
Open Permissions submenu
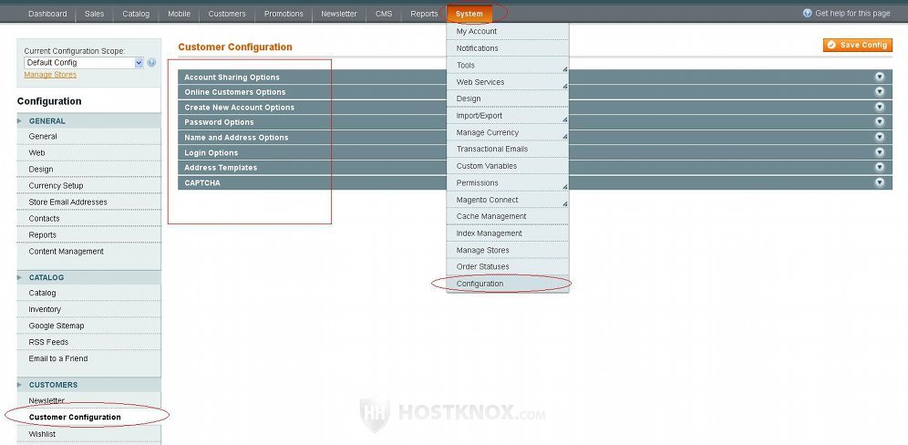[508, 182]
